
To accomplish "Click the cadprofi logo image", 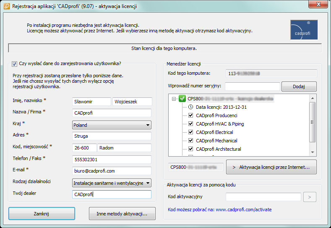I will pos(304,30).
